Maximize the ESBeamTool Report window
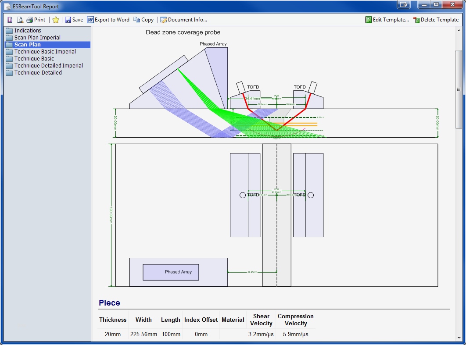The width and height of the screenshot is (466, 345). point(436,4)
